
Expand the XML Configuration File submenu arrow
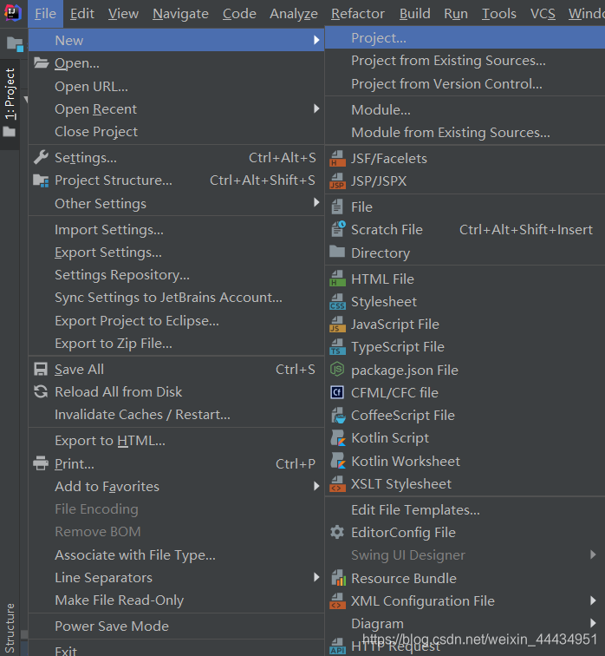(x=593, y=600)
